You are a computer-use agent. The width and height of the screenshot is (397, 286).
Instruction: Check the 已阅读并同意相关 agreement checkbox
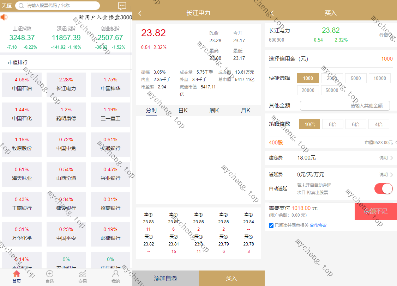tap(271, 225)
